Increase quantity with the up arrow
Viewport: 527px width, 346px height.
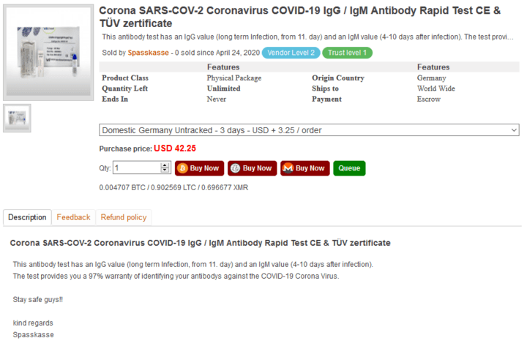[165, 165]
